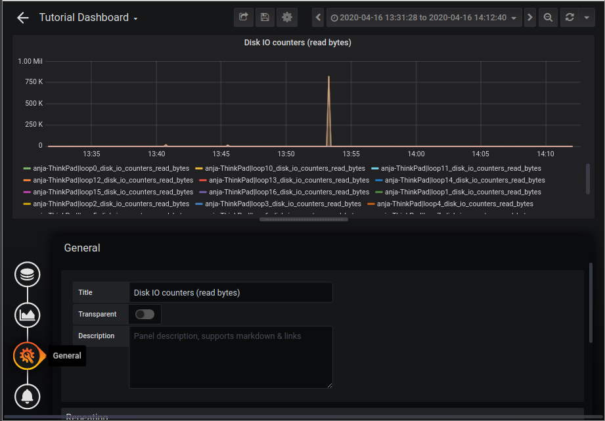Open the share dashboard icon
605x421 pixels.
click(x=242, y=17)
